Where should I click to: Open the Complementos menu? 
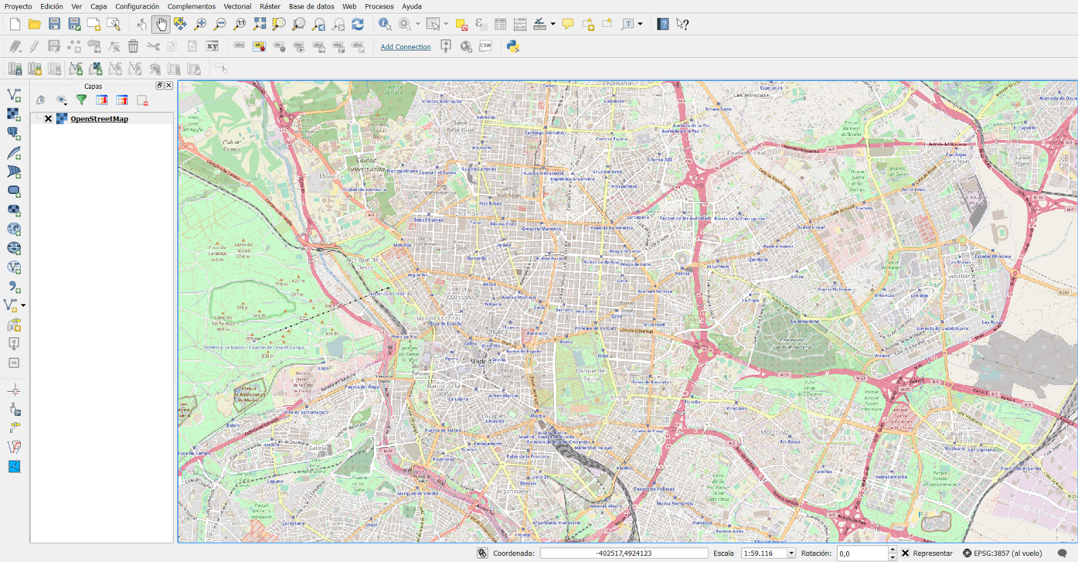(x=191, y=6)
